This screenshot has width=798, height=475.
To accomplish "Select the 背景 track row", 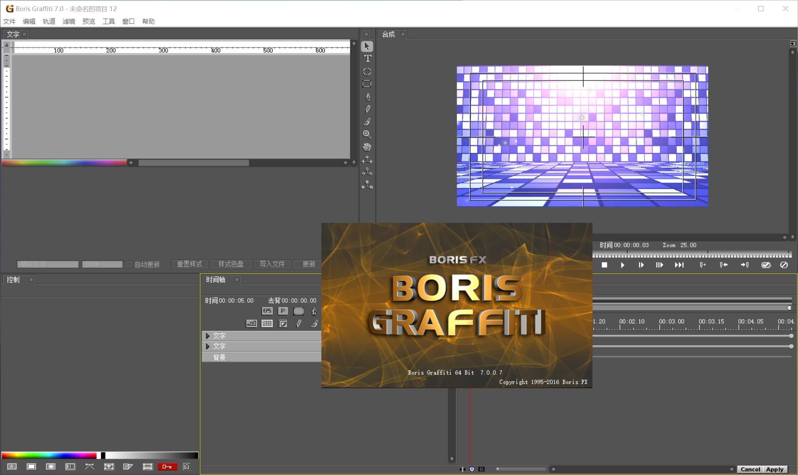I will click(x=262, y=357).
